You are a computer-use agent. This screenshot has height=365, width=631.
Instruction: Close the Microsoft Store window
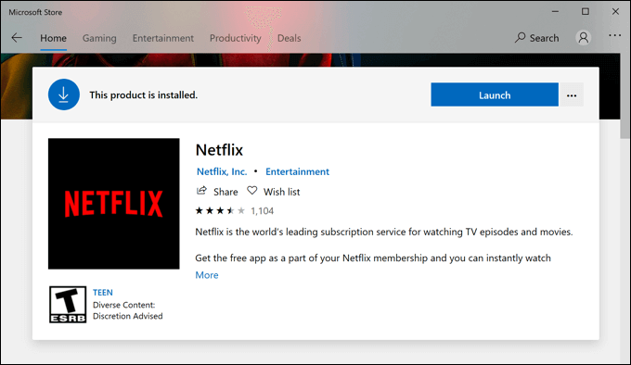[x=615, y=12]
